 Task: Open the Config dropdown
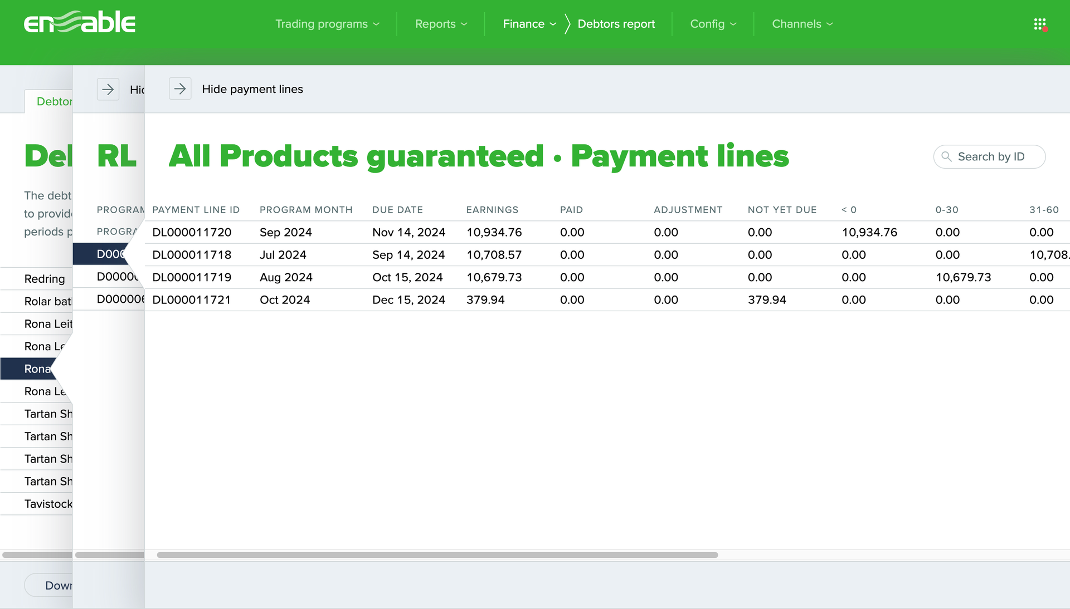713,24
